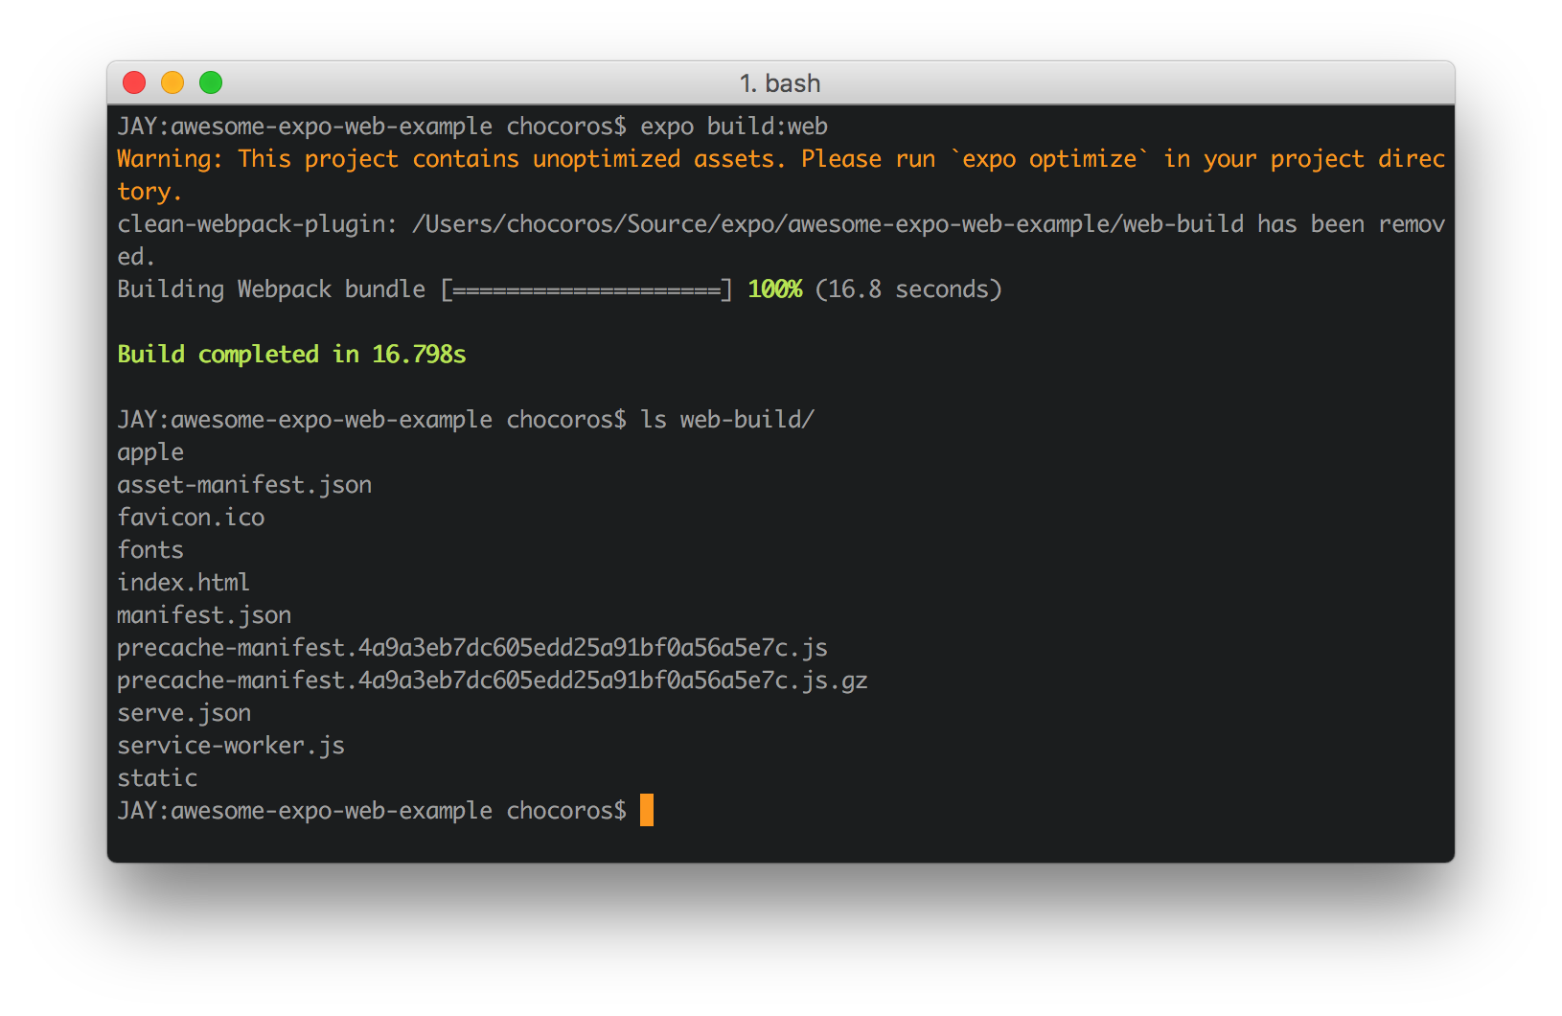
Task: Click the '(16.8 seconds)' duration text
Action: pos(908,289)
